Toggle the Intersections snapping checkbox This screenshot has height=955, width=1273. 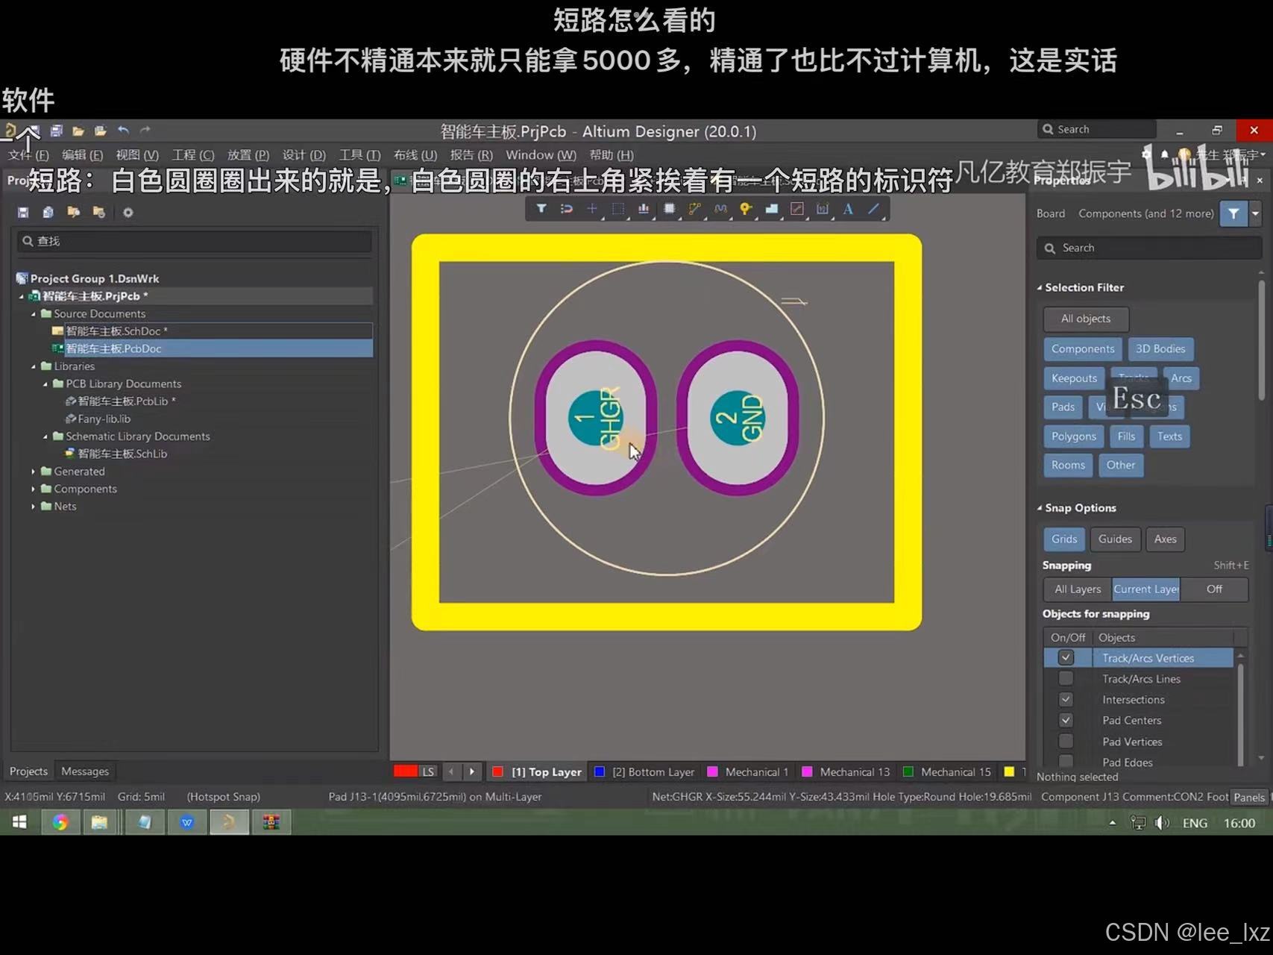(x=1066, y=700)
